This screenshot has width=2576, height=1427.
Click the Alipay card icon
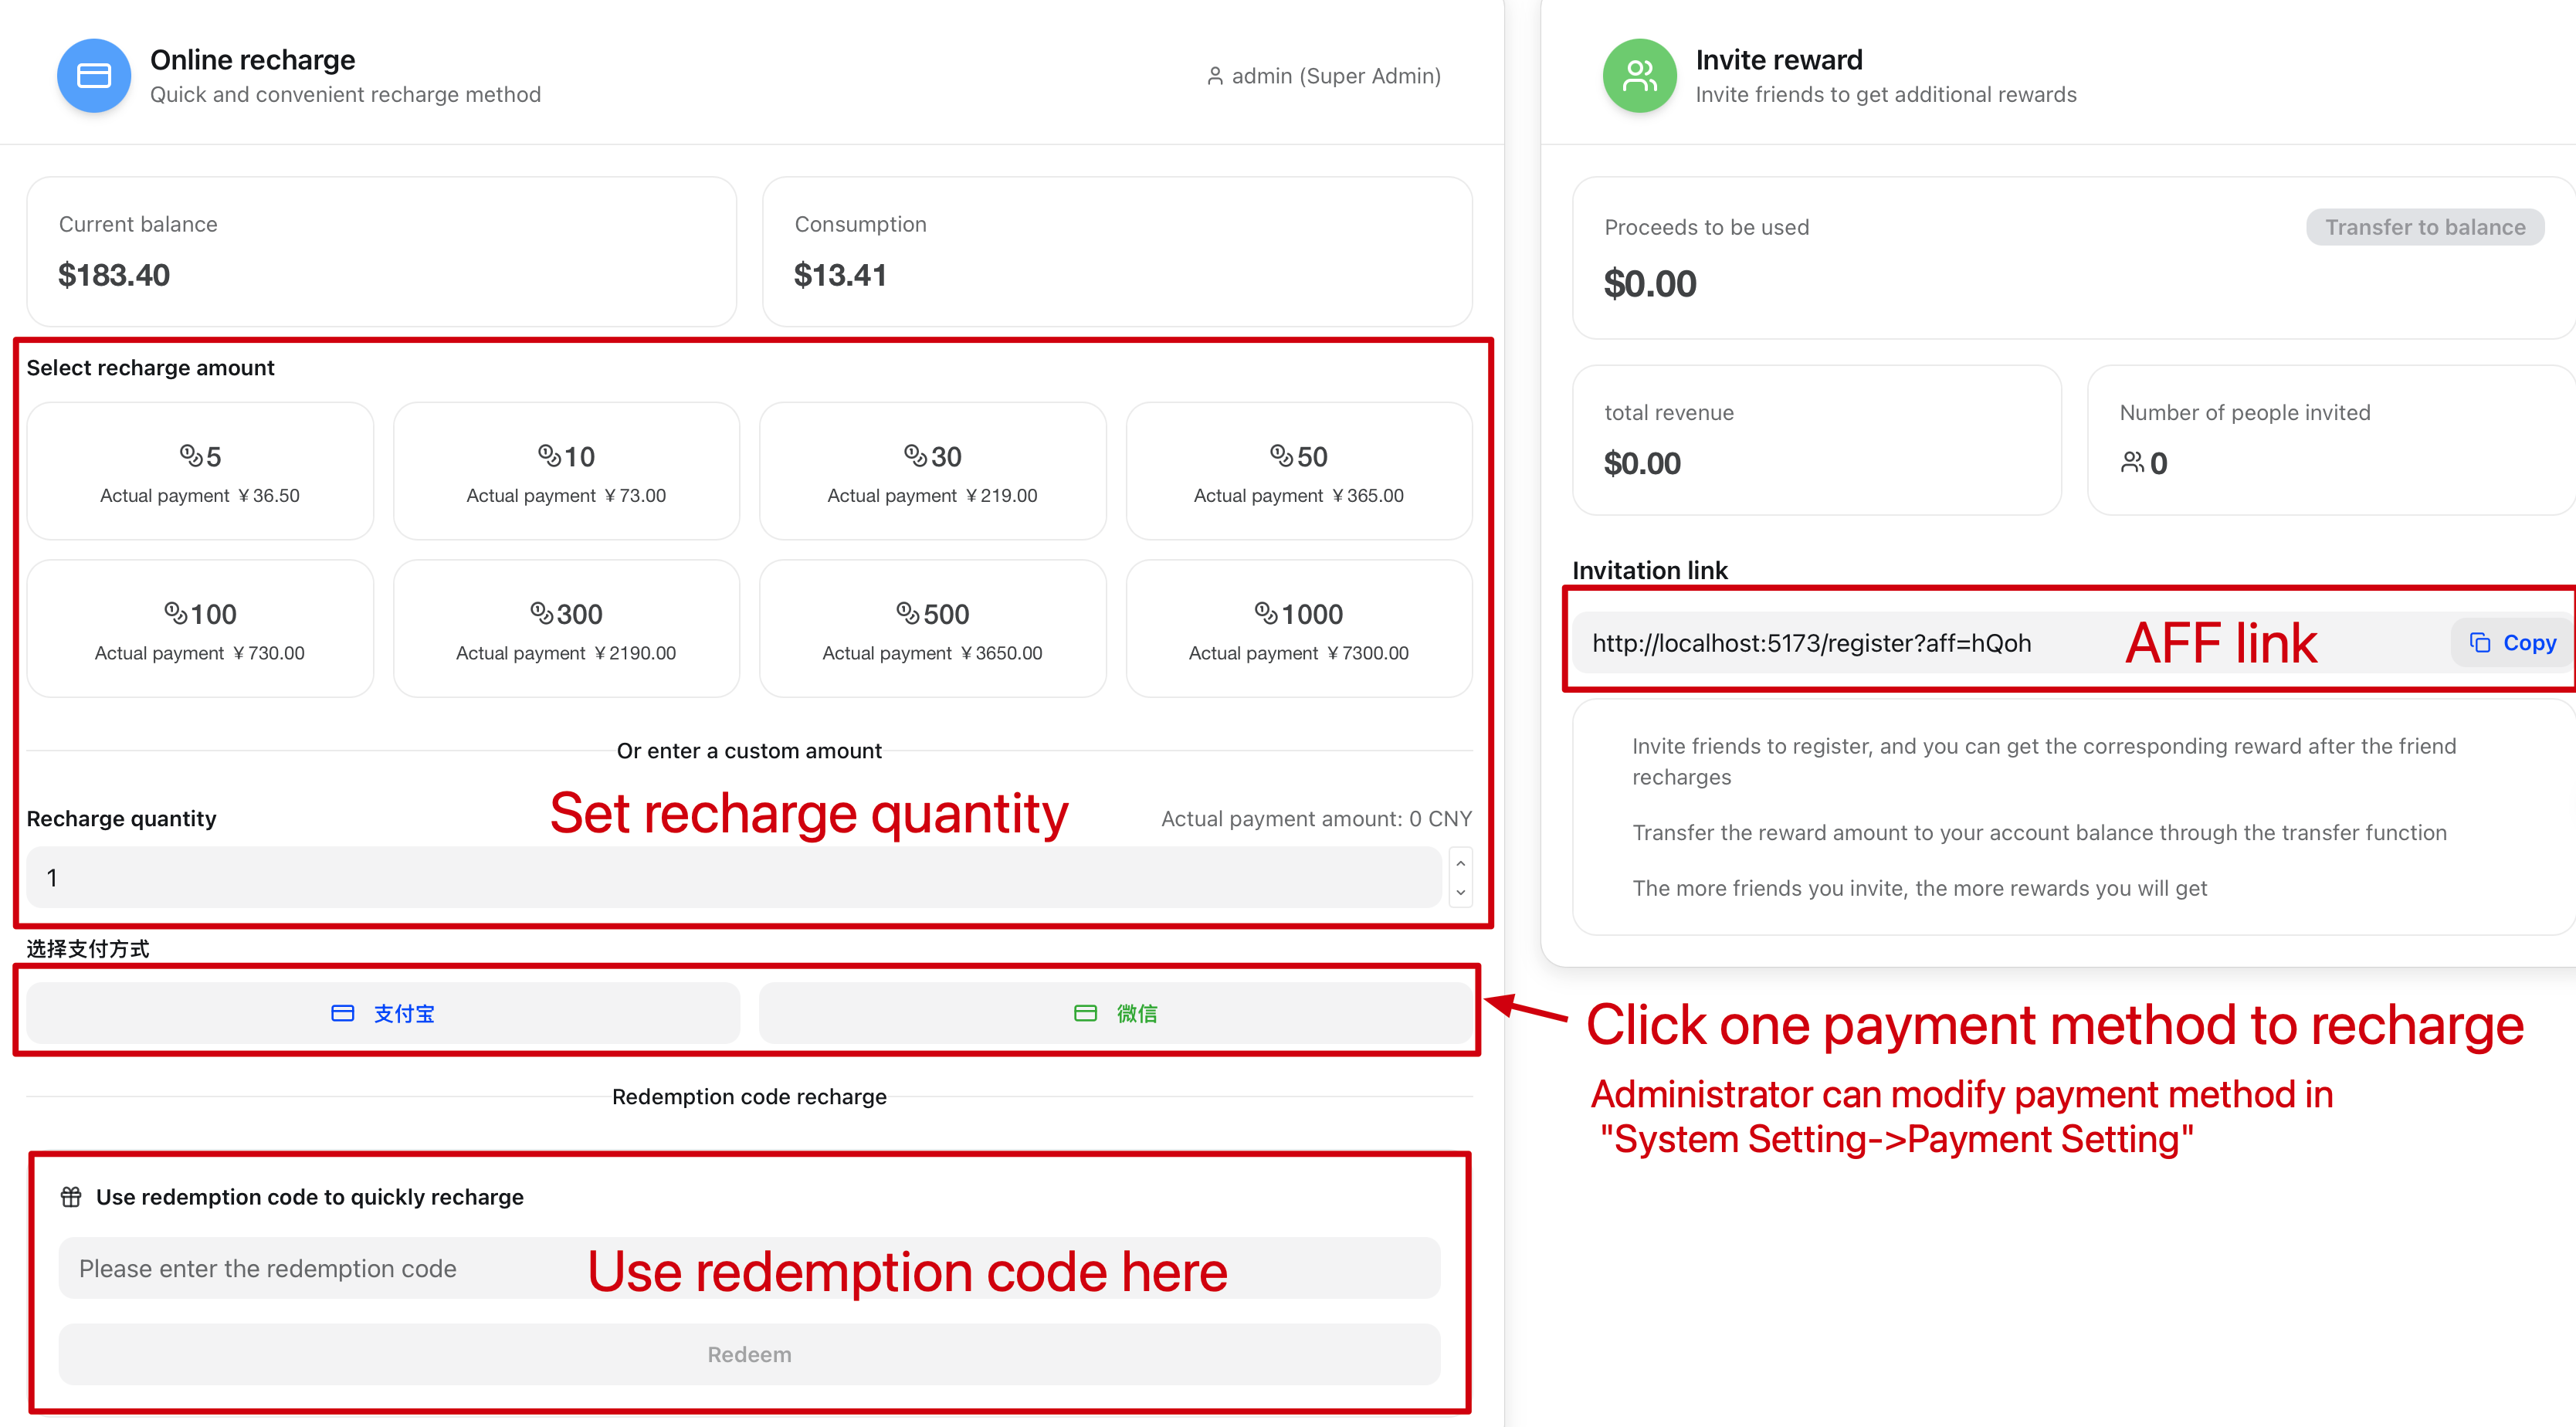point(342,1014)
